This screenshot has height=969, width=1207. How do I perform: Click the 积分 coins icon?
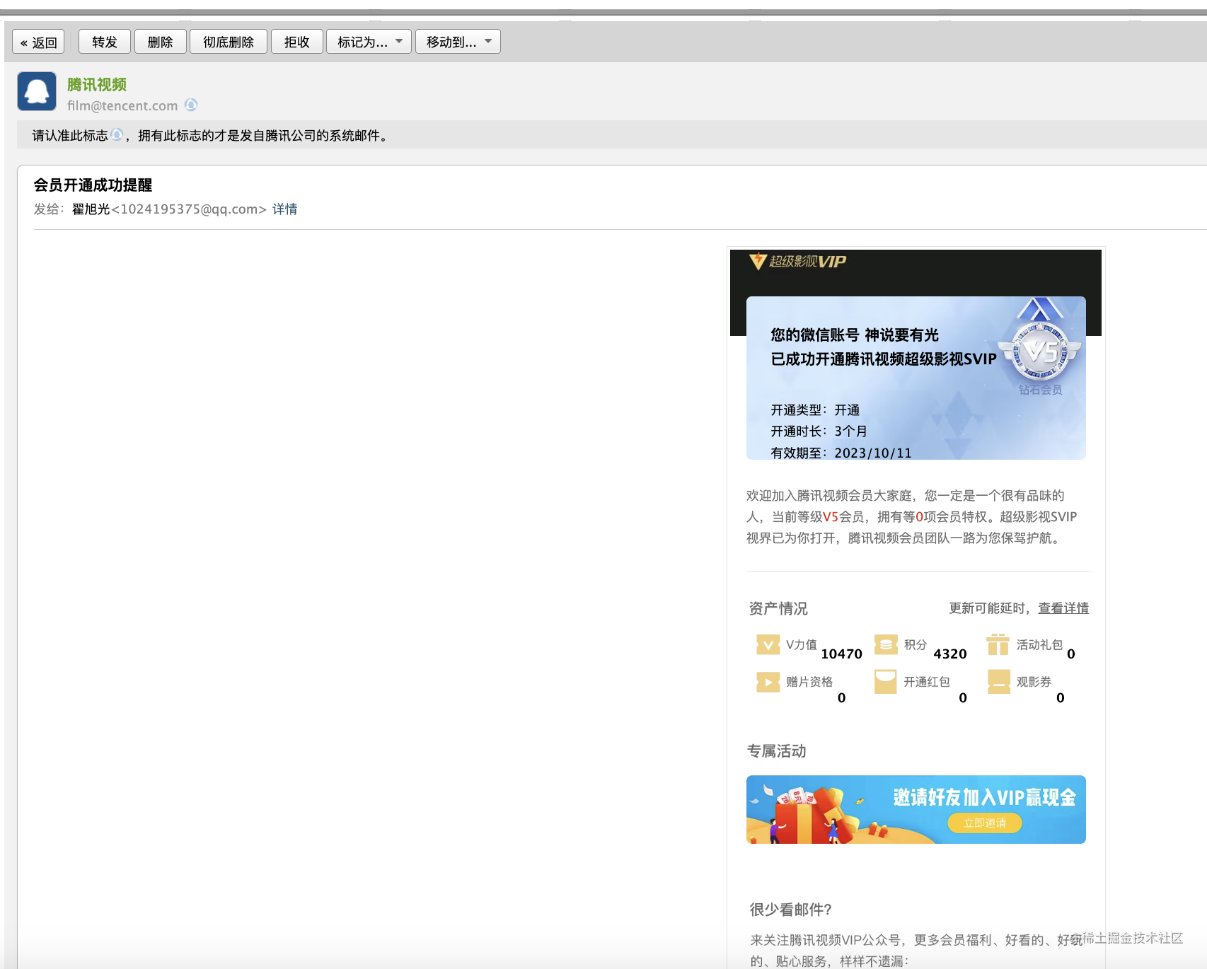886,644
